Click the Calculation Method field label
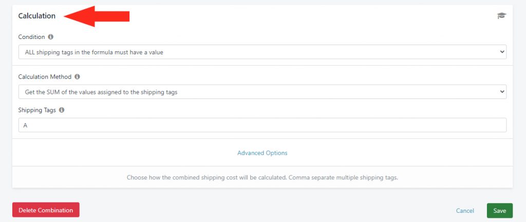Screen dimensions: 526x222 click(45, 77)
